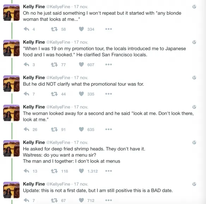Open more options on the "any blonde woman" tweet

(x=109, y=29)
